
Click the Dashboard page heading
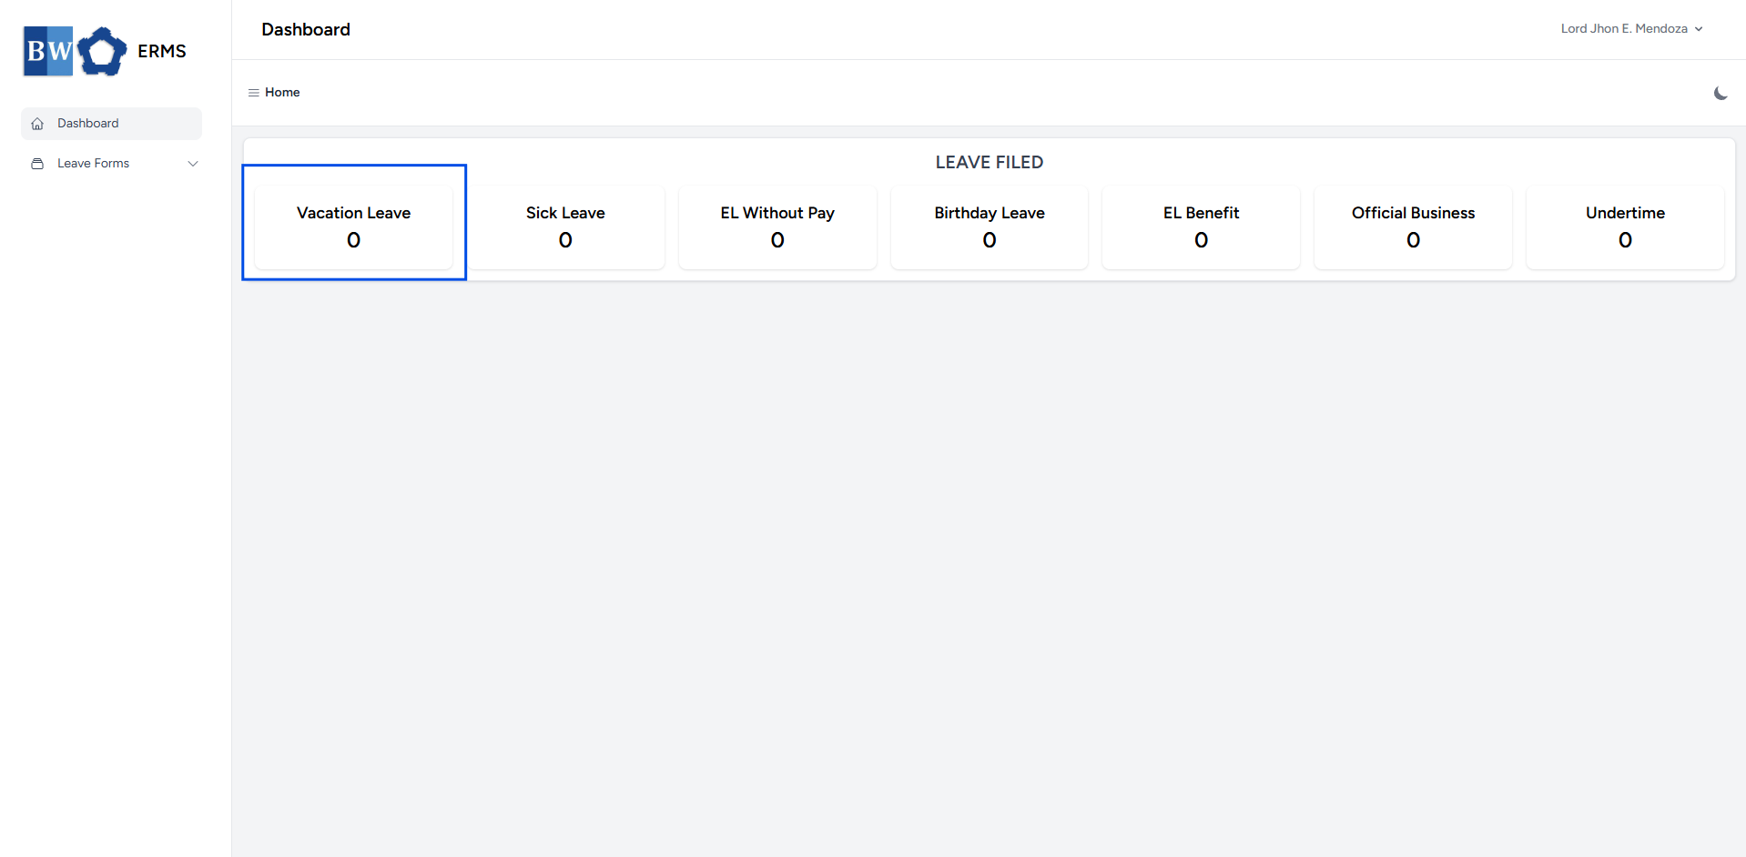306,30
